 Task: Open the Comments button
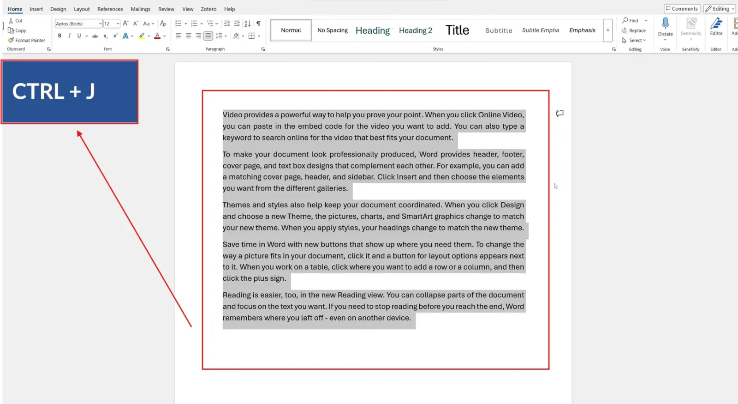682,9
